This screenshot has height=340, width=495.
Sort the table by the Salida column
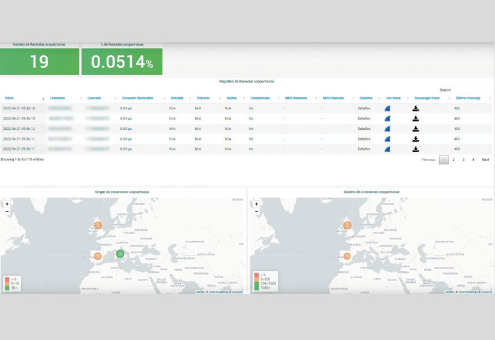pyautogui.click(x=231, y=98)
